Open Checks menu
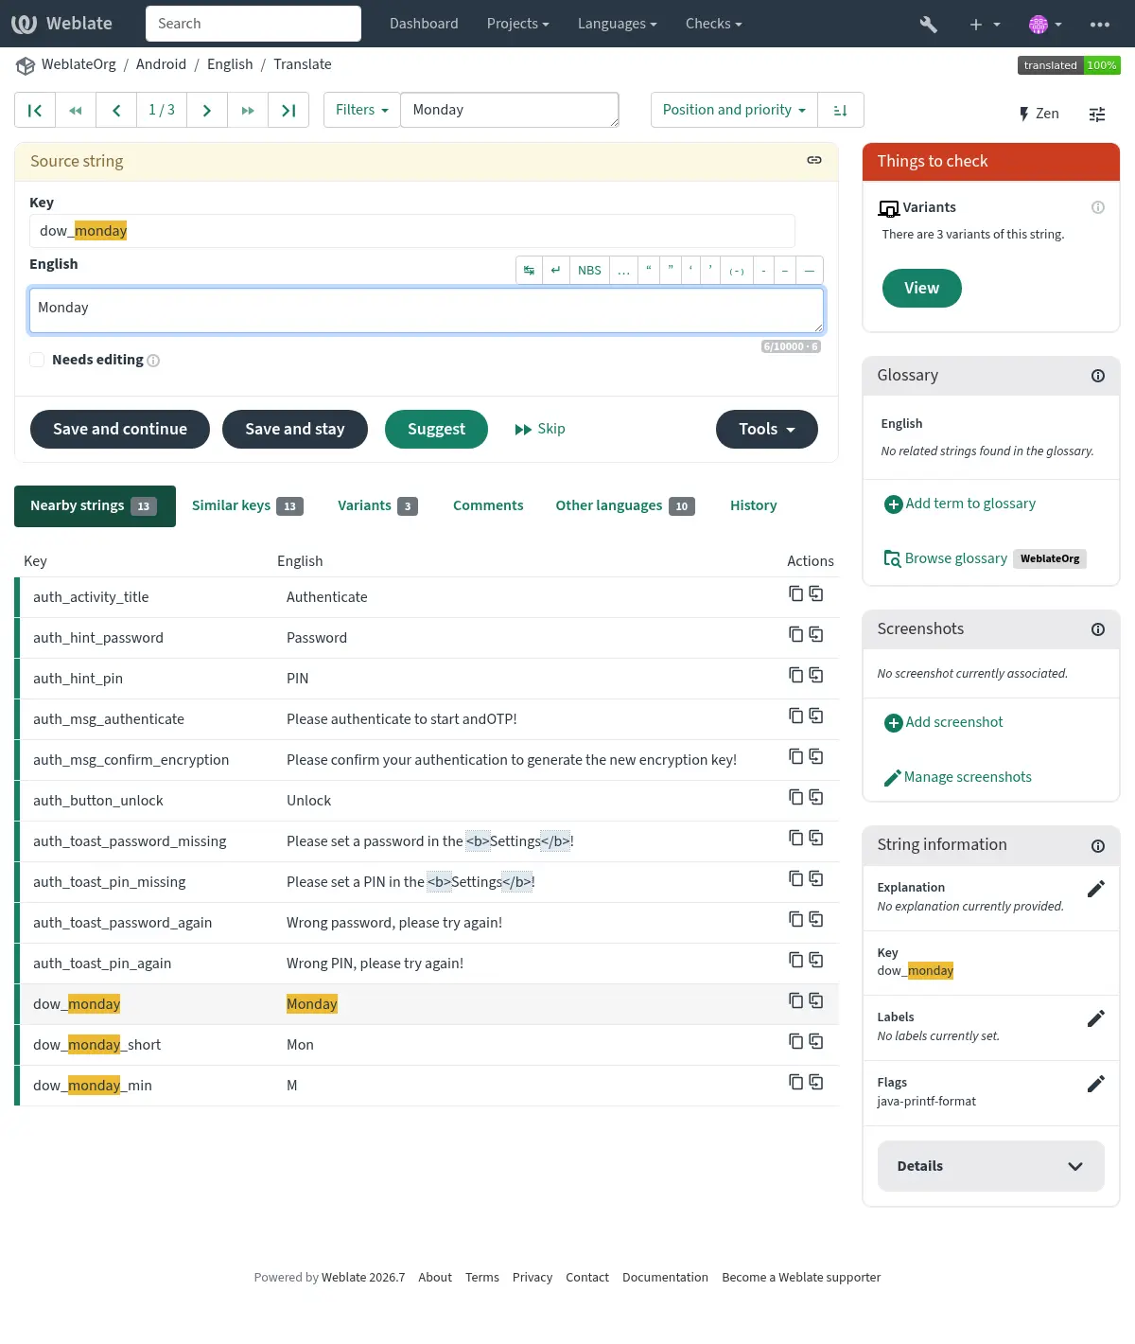1135x1344 pixels. (713, 24)
